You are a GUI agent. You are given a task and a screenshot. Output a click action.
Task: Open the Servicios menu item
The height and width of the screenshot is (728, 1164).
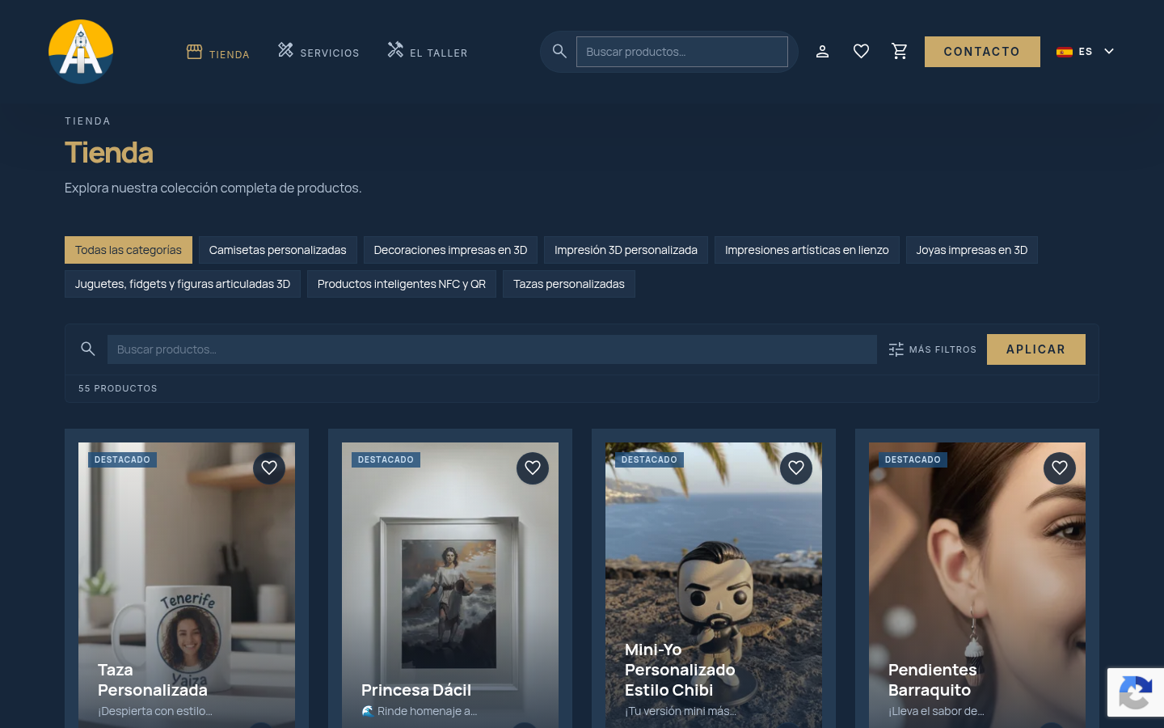coord(318,52)
